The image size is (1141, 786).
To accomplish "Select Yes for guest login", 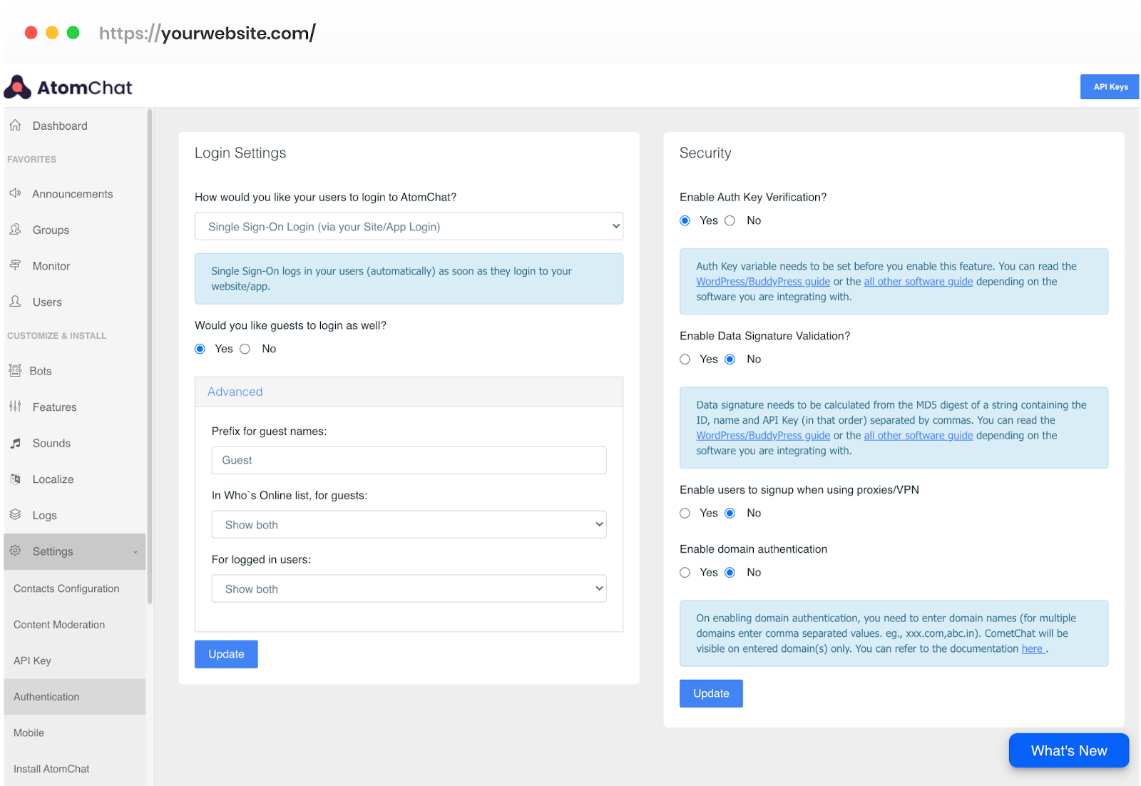I will tap(200, 349).
